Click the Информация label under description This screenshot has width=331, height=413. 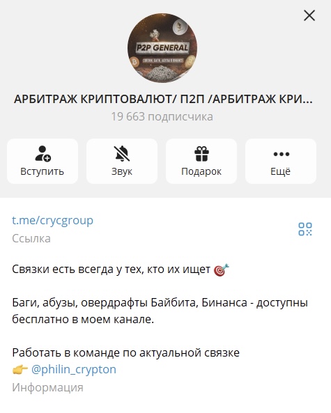pos(47,387)
